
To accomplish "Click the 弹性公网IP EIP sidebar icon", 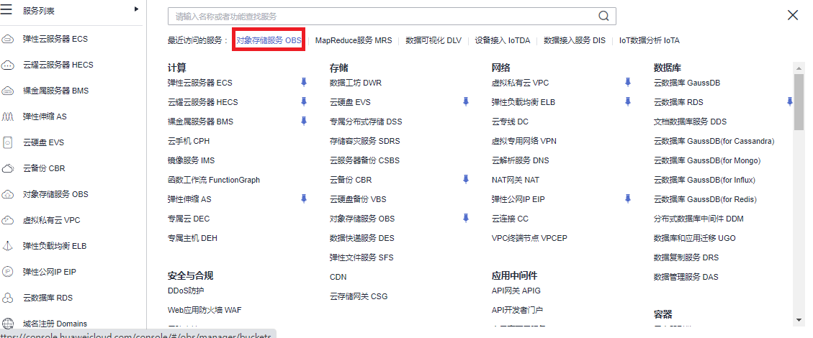I will (x=8, y=273).
